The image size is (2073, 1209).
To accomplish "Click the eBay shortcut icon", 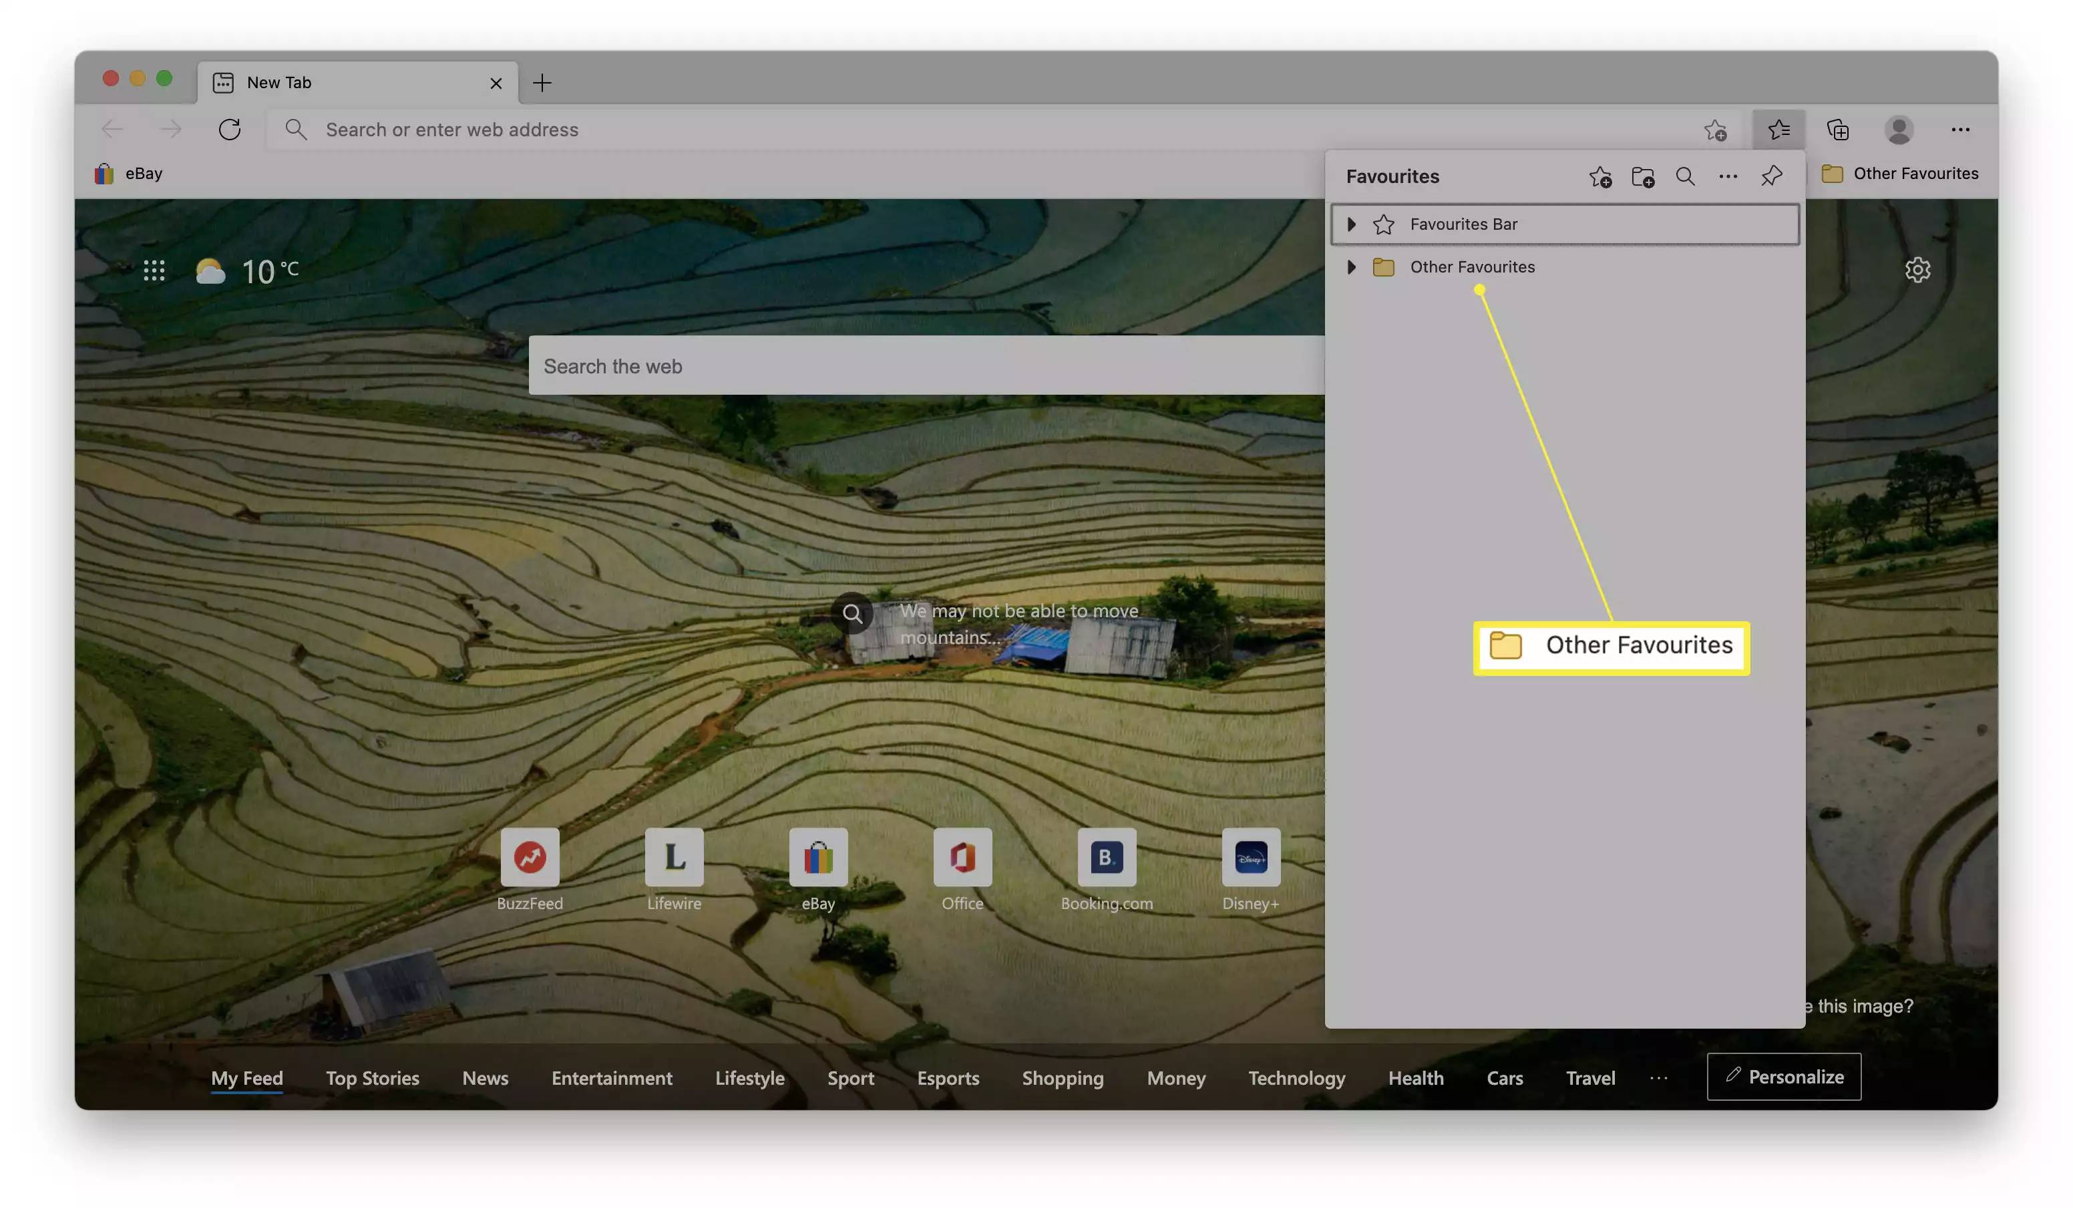I will pyautogui.click(x=817, y=858).
